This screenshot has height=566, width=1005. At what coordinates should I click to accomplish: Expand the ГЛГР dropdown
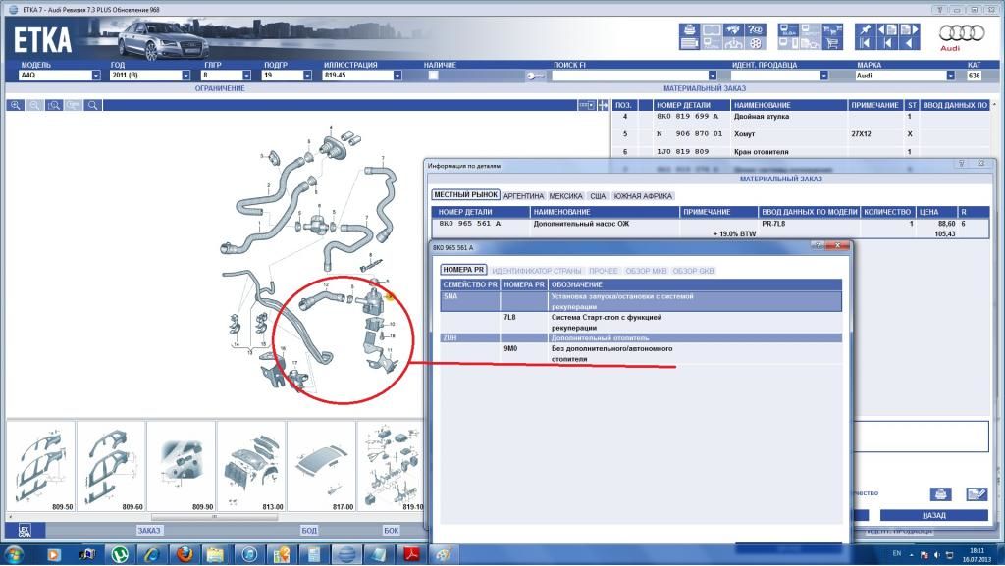246,76
